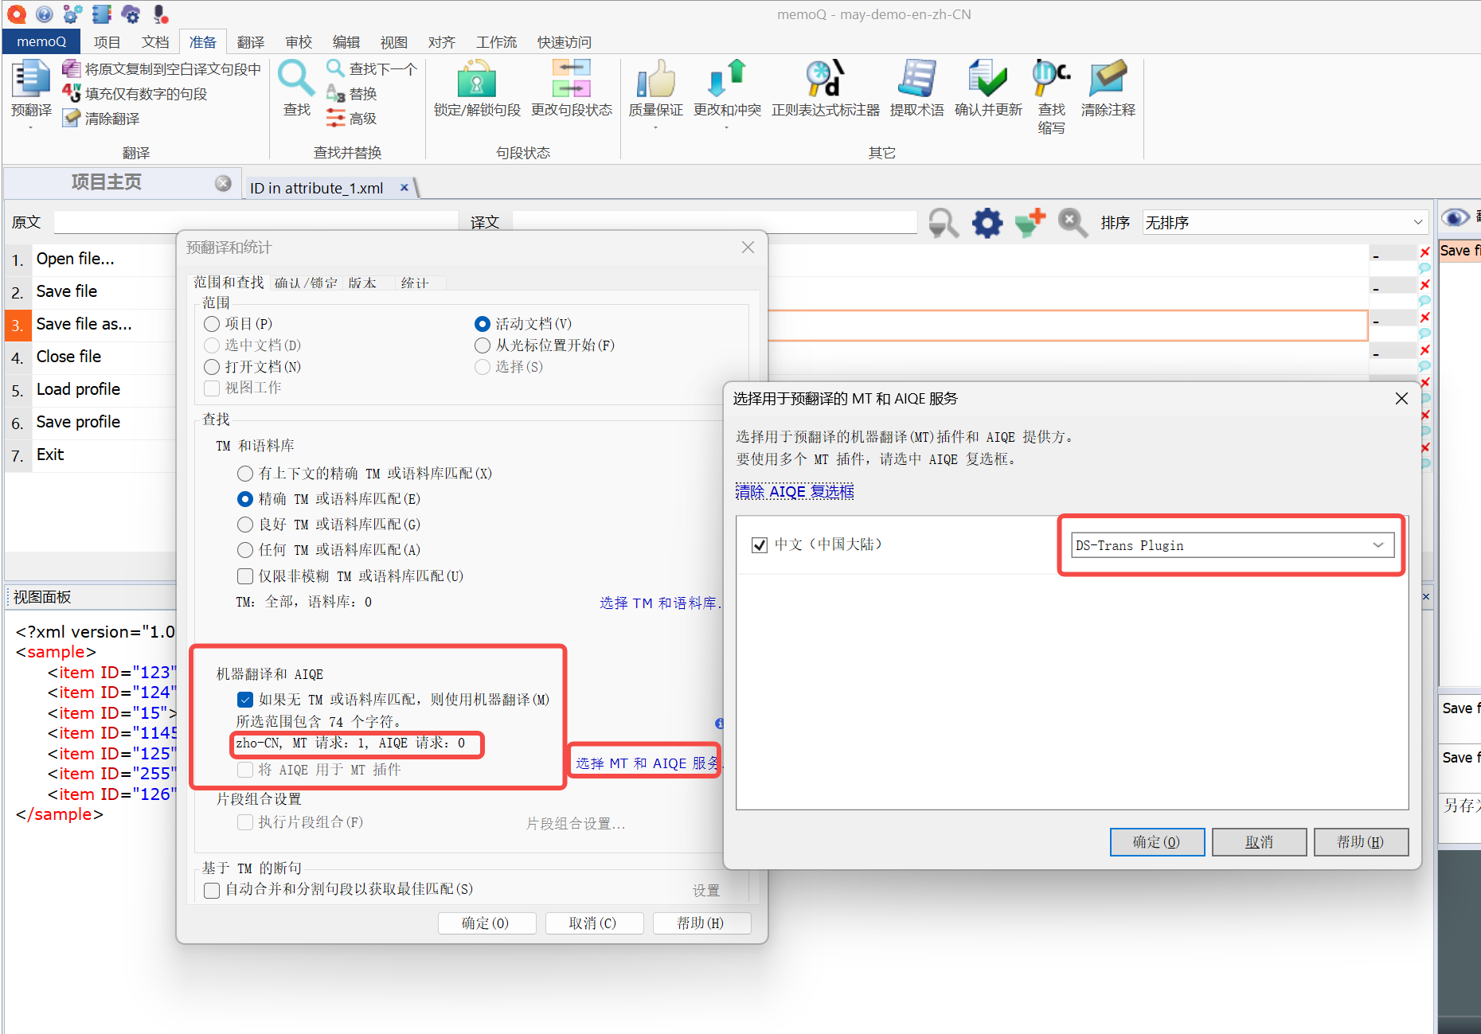1481x1034 pixels.
Task: Toggle auto join and split segments (自动合并和分割) checkbox
Action: (x=212, y=890)
